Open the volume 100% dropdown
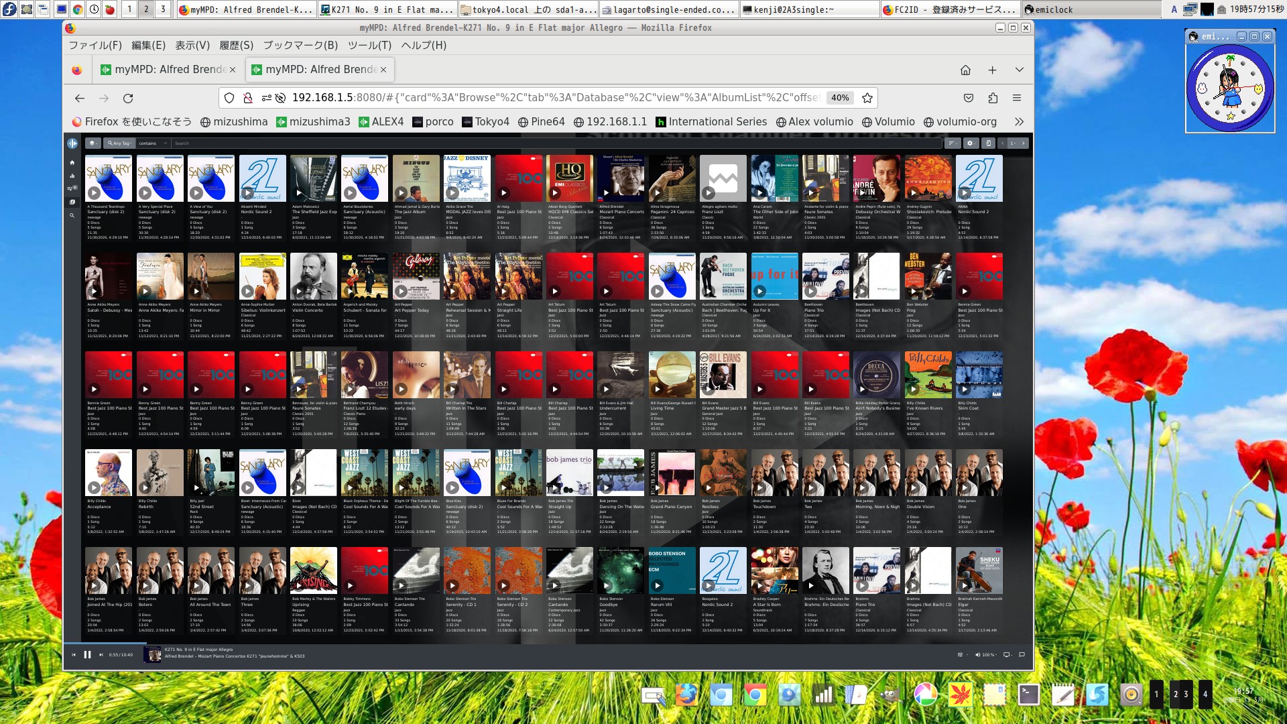Image resolution: width=1287 pixels, height=724 pixels. (985, 655)
